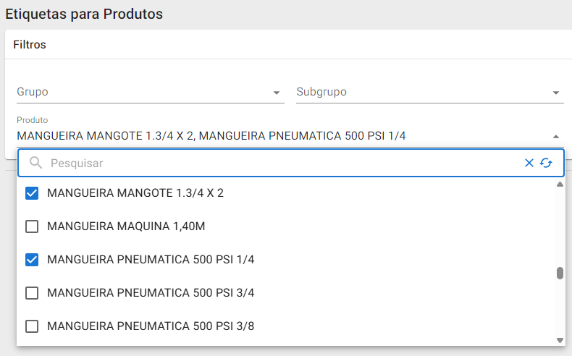Enable the MANGUEIRA PNEUMATICA 500 PSI 3/8 checkbox
This screenshot has width=572, height=356.
click(32, 326)
